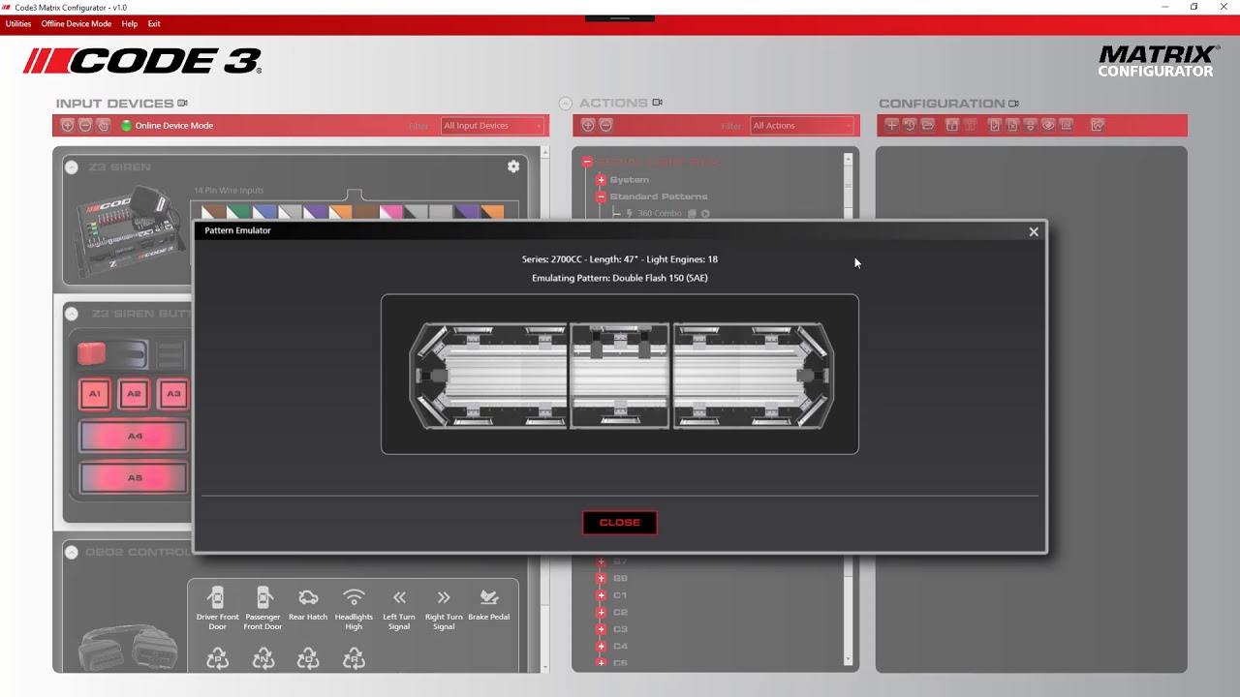Select the pink wire input swatch
The height and width of the screenshot is (697, 1240).
coord(390,212)
